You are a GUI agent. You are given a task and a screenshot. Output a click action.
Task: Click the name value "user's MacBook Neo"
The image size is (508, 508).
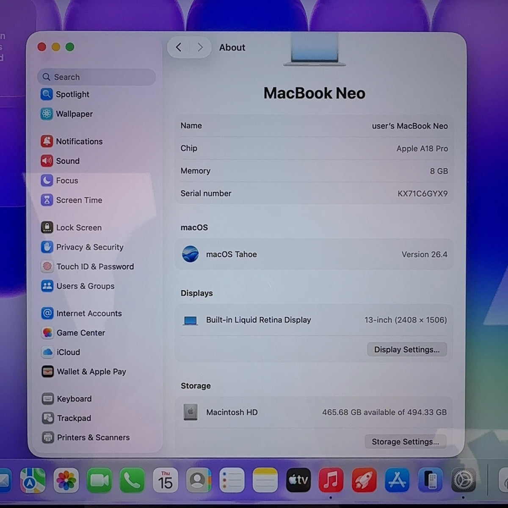(x=410, y=126)
